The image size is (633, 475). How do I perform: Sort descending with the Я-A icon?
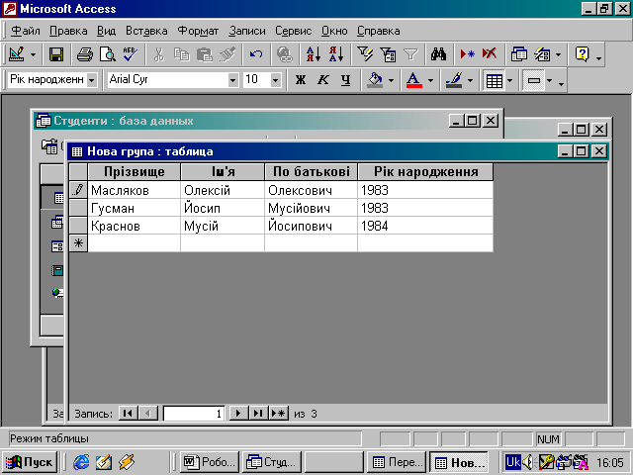pyautogui.click(x=336, y=54)
